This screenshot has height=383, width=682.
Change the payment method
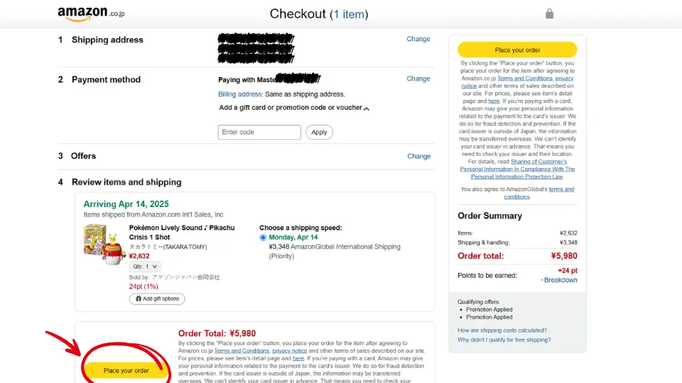[x=418, y=79]
